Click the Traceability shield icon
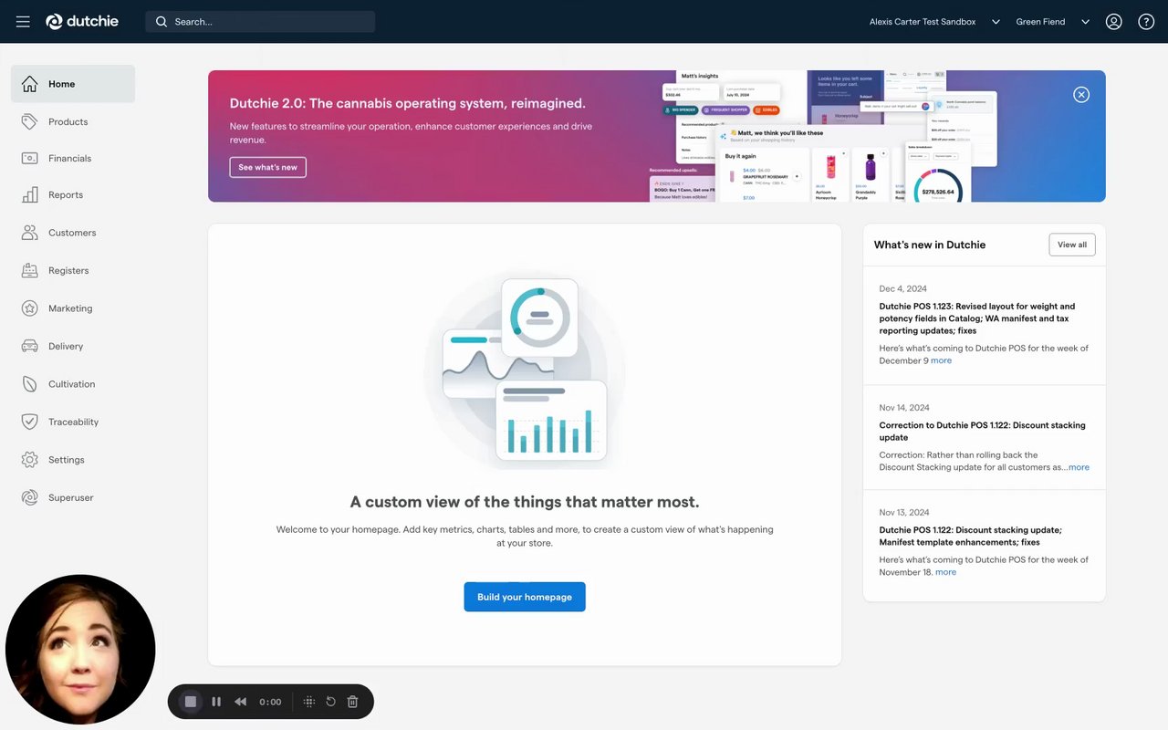Image resolution: width=1168 pixels, height=730 pixels. [x=30, y=422]
